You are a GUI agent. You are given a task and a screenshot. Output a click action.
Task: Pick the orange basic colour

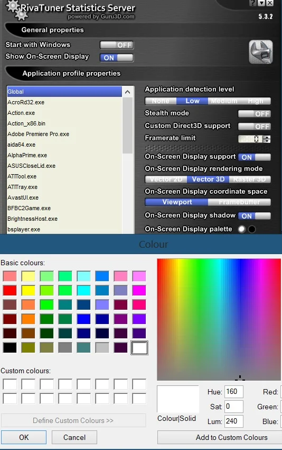(x=29, y=319)
